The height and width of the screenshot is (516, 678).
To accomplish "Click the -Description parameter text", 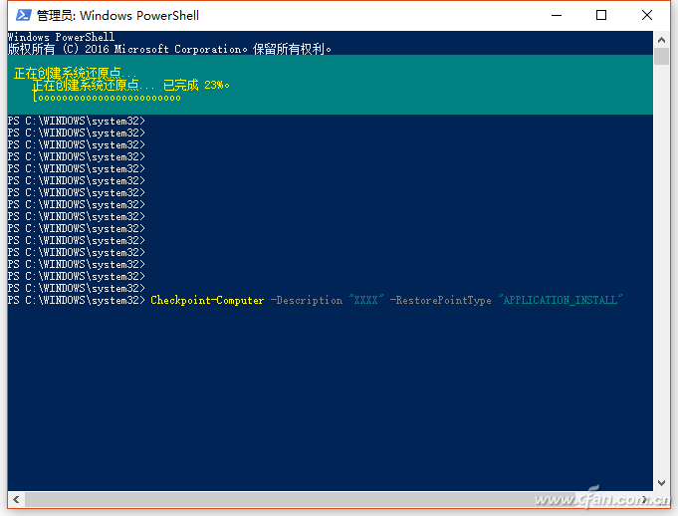I will 306,300.
